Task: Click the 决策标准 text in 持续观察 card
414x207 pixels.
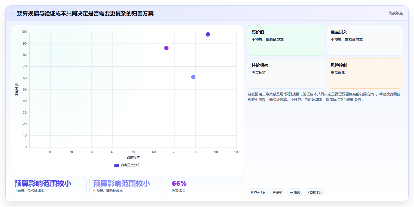Action: point(259,73)
